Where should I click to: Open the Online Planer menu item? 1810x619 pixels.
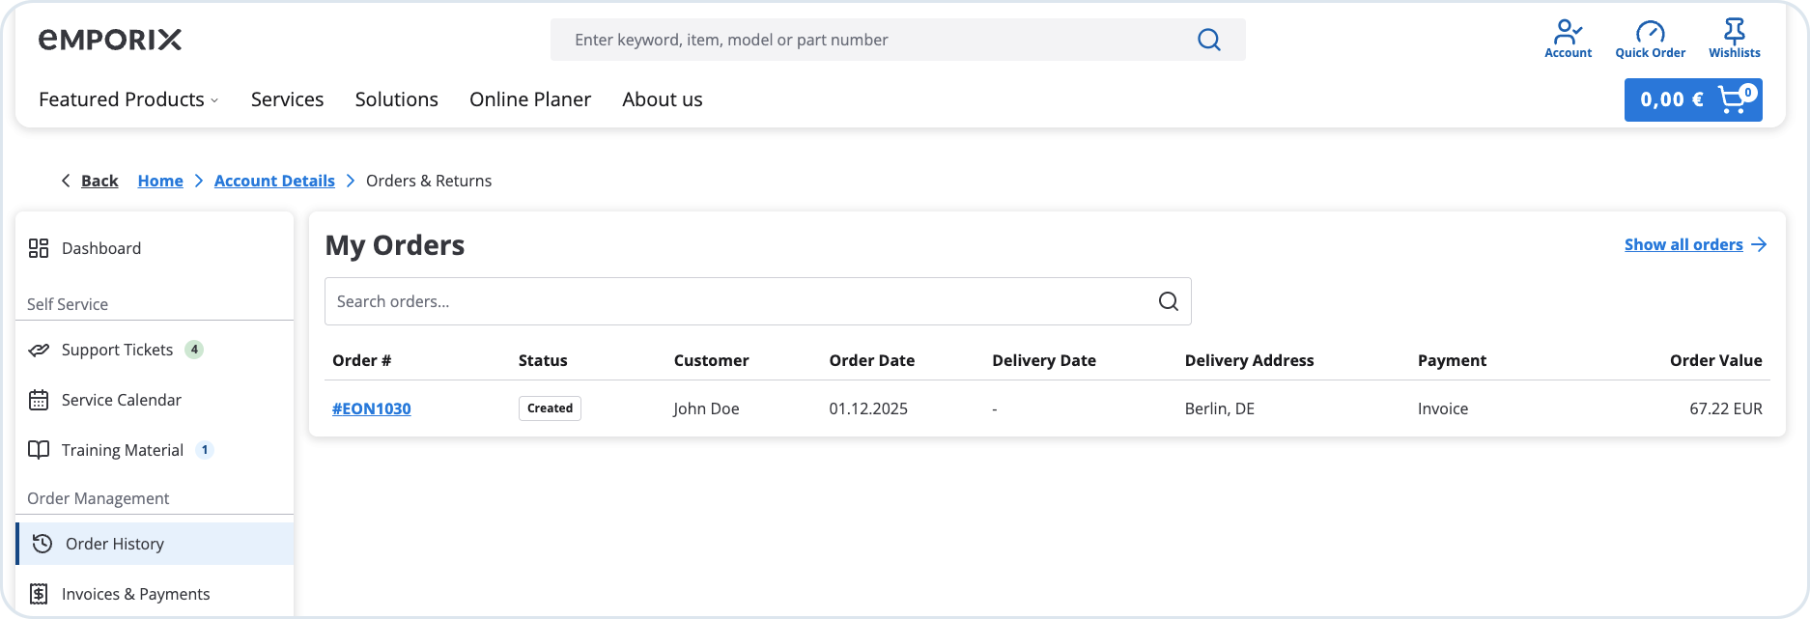(529, 99)
